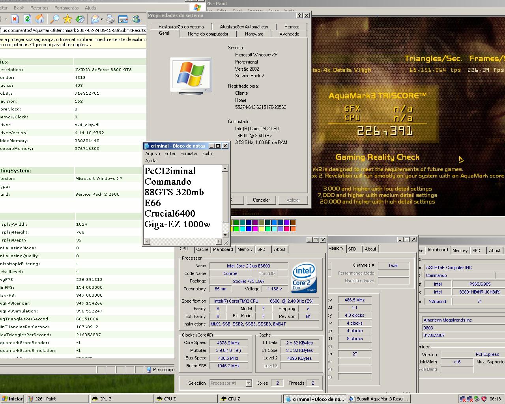Switch to Restauração do sistema tab
This screenshot has width=505, height=404.
[181, 26]
